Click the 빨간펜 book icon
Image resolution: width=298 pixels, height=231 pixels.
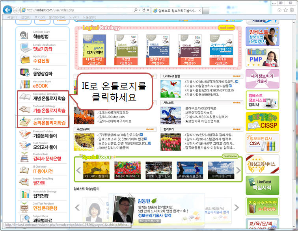[x=24, y=182]
